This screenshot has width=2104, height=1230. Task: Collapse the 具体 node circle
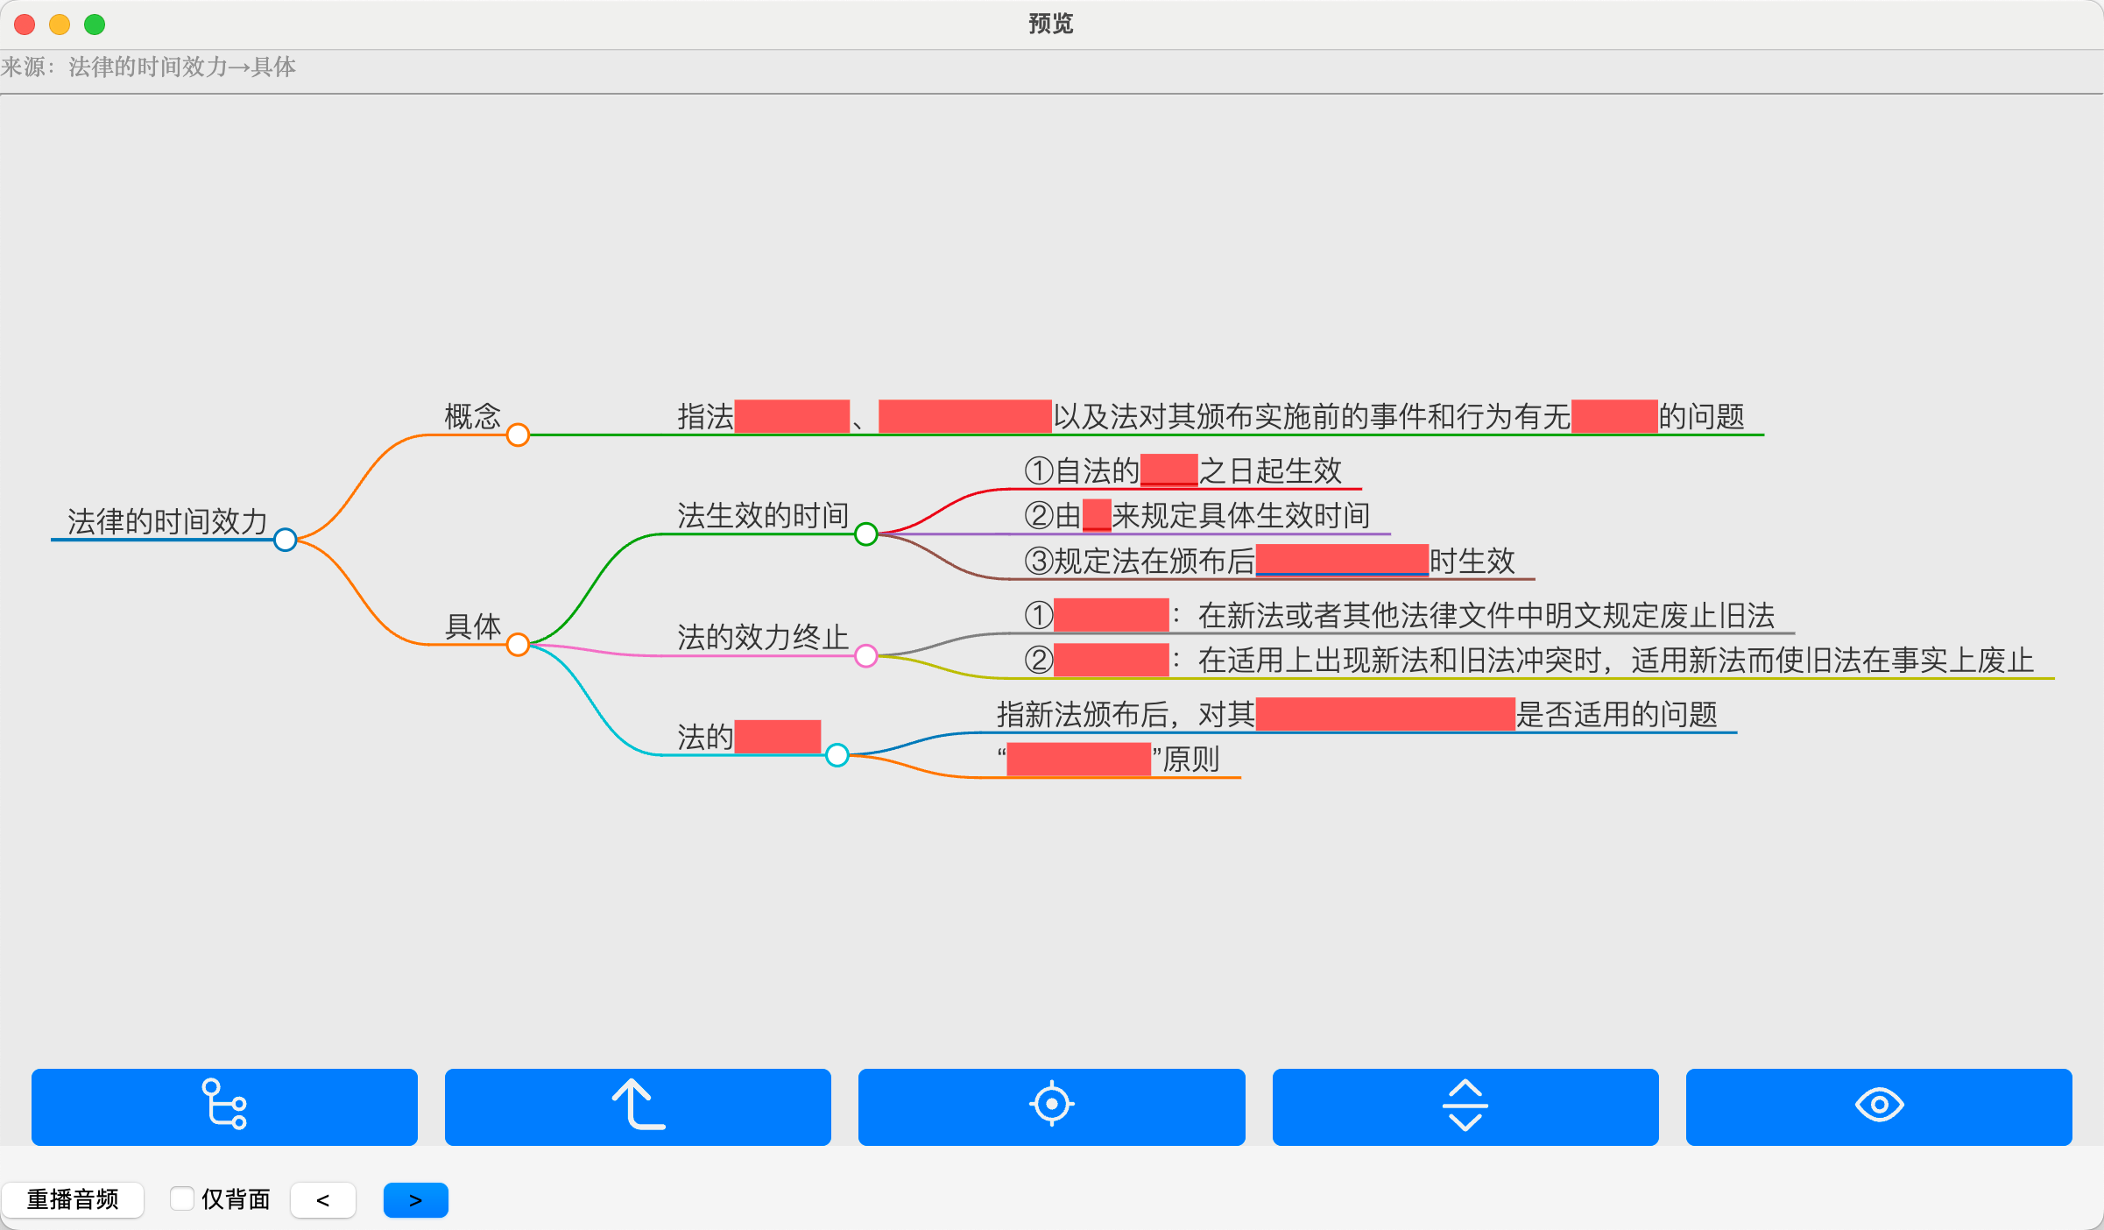pos(518,645)
